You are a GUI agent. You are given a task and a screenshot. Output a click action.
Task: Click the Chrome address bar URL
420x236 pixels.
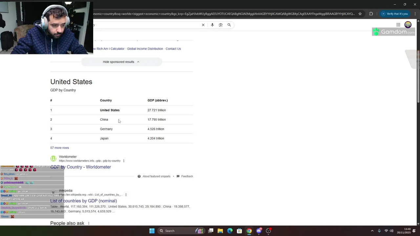224,14
